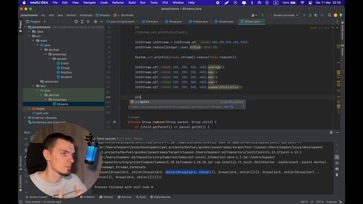Collapse the main folder
Viewport: 363px width, 204px height.
coord(33,41)
